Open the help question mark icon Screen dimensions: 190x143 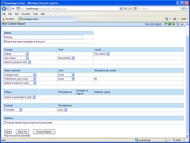coord(178,24)
